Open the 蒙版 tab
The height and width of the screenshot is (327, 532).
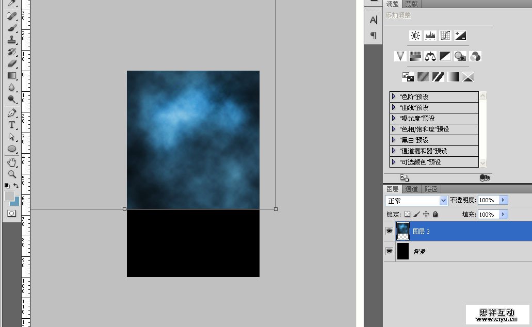pyautogui.click(x=411, y=4)
